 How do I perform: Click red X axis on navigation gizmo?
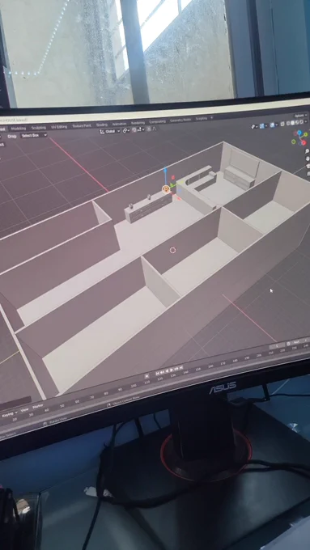pos(304,143)
